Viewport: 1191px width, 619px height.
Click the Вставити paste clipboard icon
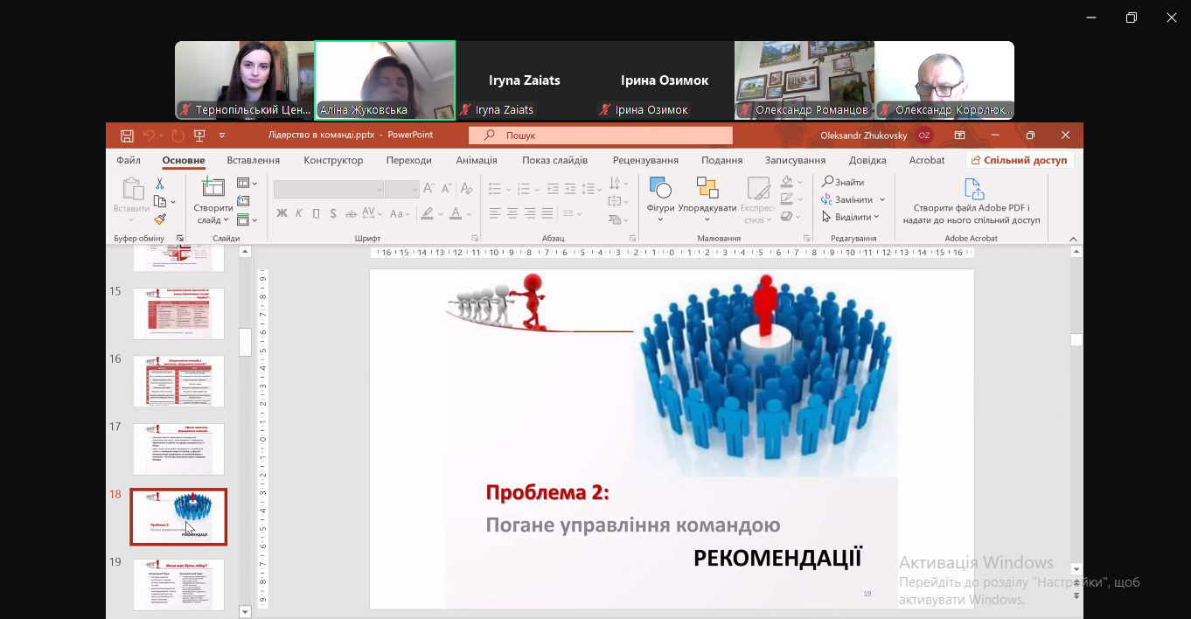(132, 188)
